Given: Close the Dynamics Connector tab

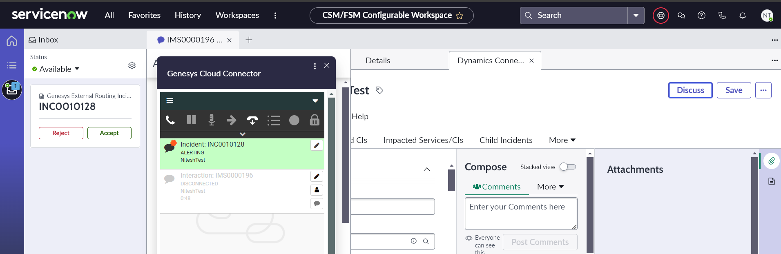Looking at the screenshot, I should [531, 60].
